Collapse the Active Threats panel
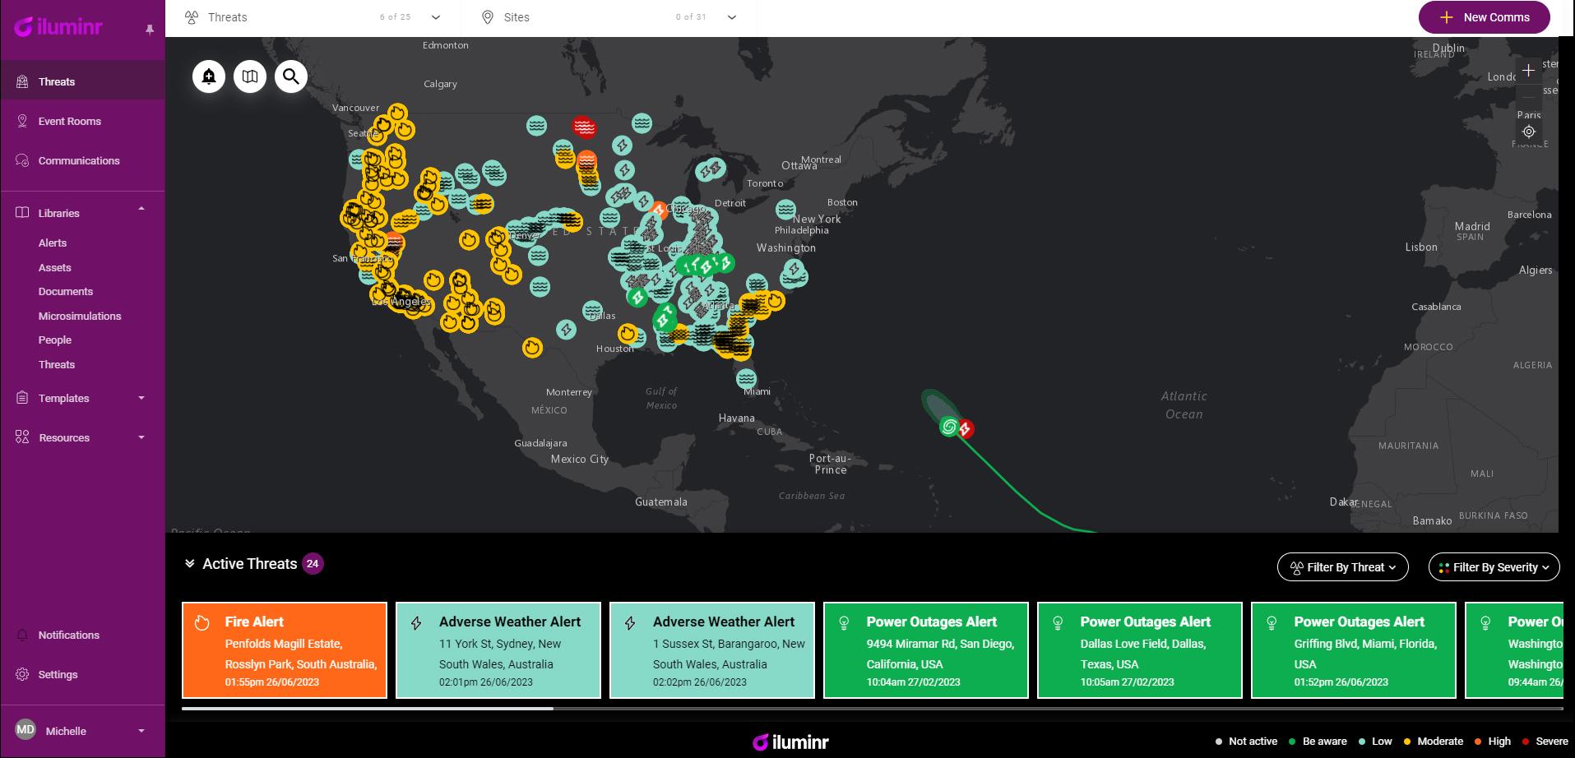This screenshot has height=758, width=1575. [190, 563]
